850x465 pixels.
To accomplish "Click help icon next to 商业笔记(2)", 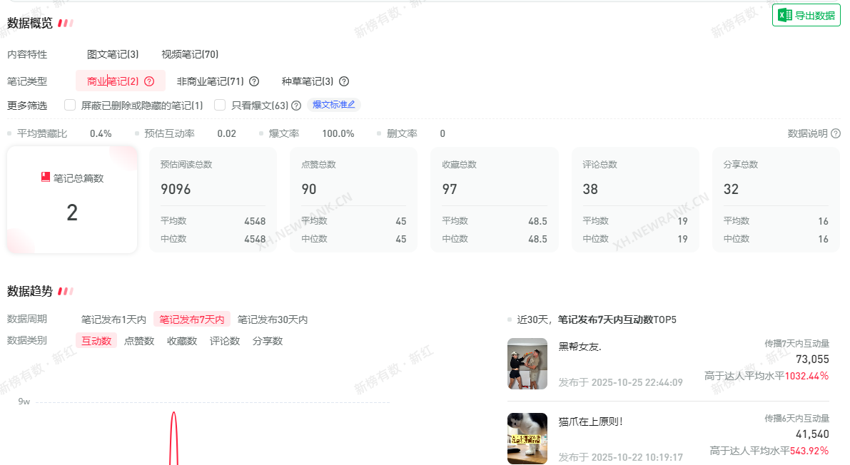I will [x=149, y=81].
